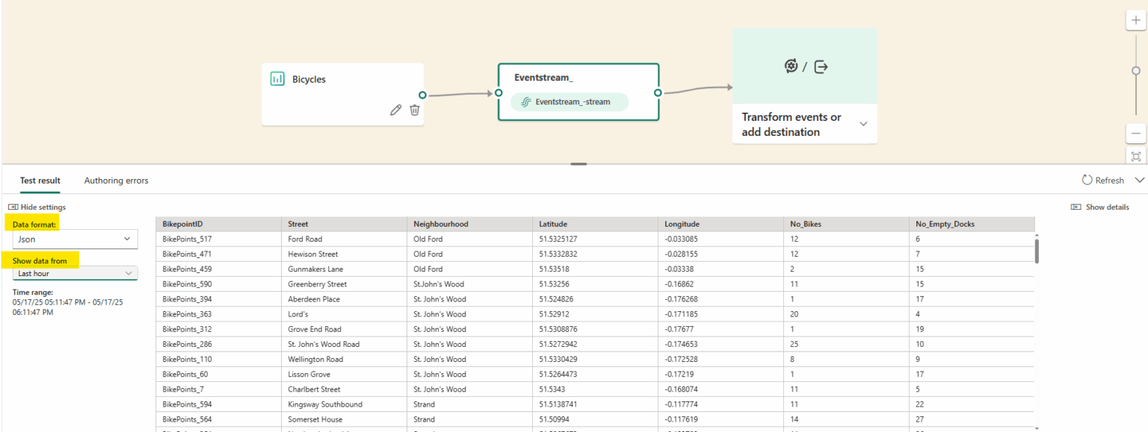This screenshot has width=1148, height=432.
Task: Select the Bicycles source node
Action: pyautogui.click(x=342, y=94)
